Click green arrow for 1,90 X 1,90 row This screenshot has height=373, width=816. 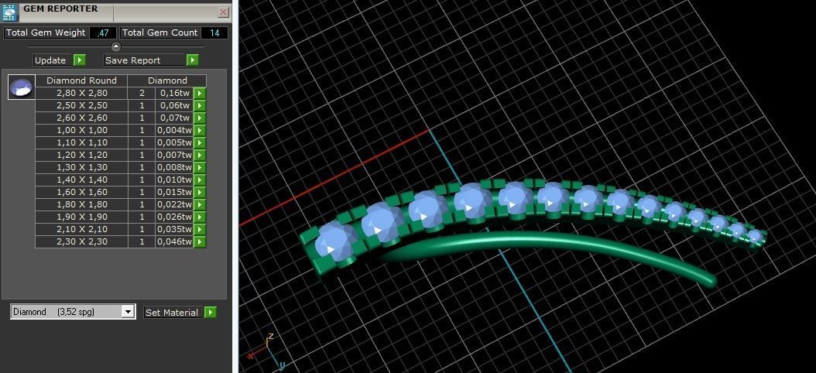(199, 217)
